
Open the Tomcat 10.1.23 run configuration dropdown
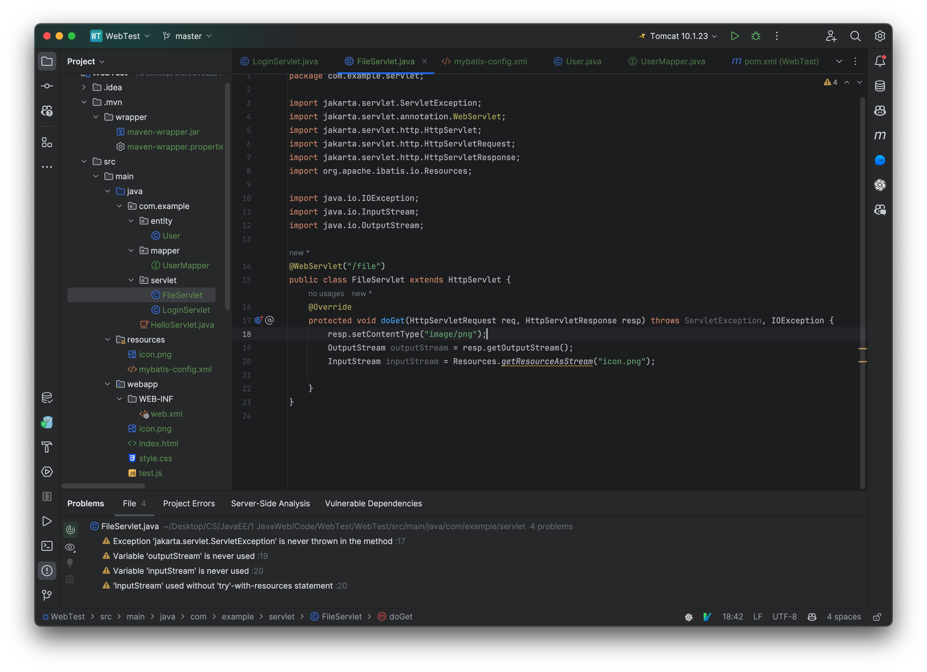tap(676, 36)
